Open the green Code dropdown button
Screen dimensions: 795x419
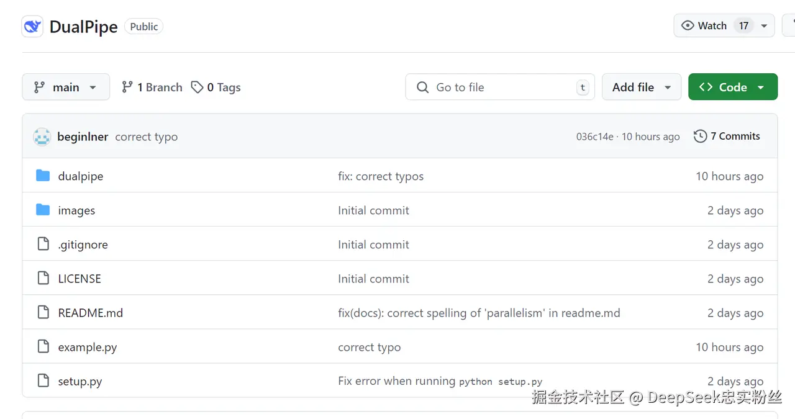[732, 87]
